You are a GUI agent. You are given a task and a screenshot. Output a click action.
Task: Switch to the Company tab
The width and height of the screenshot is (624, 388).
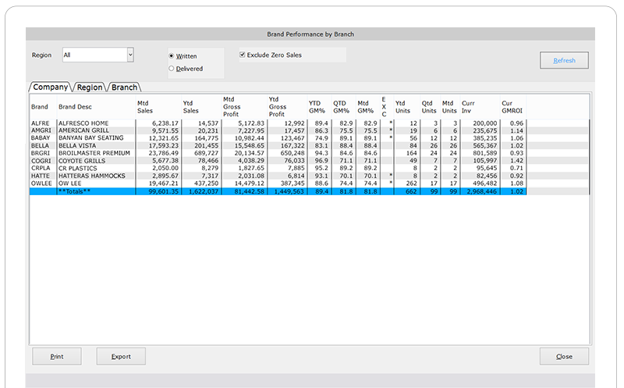(x=50, y=87)
